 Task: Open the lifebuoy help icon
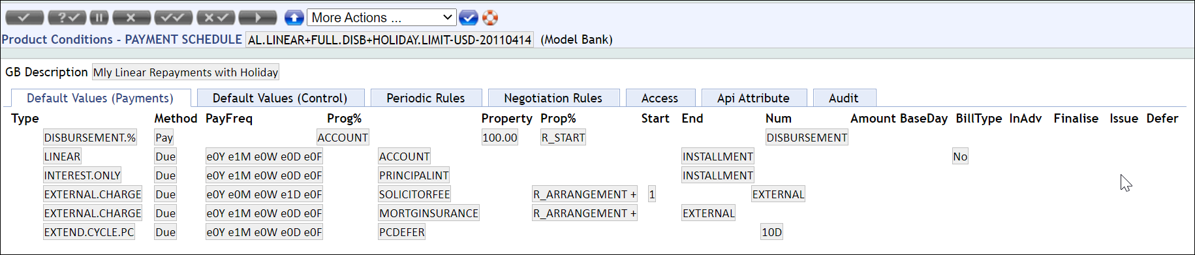coord(490,18)
